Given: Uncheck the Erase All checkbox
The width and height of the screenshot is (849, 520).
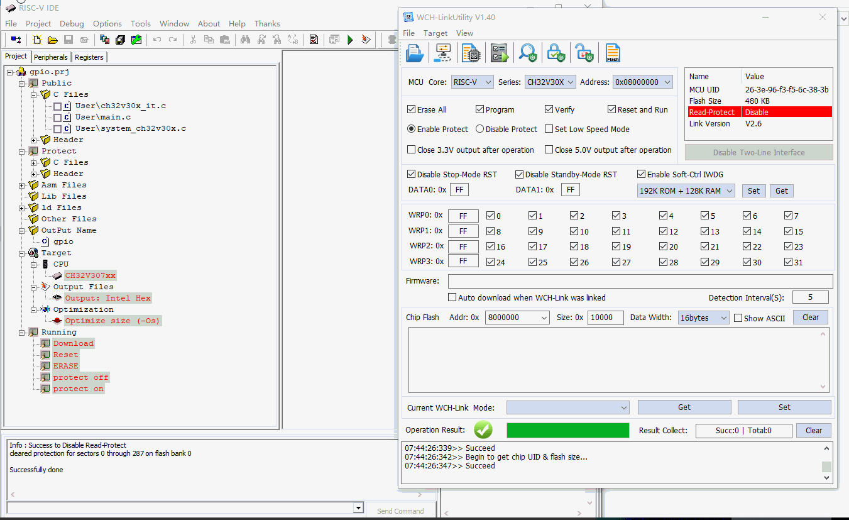Looking at the screenshot, I should click(412, 109).
